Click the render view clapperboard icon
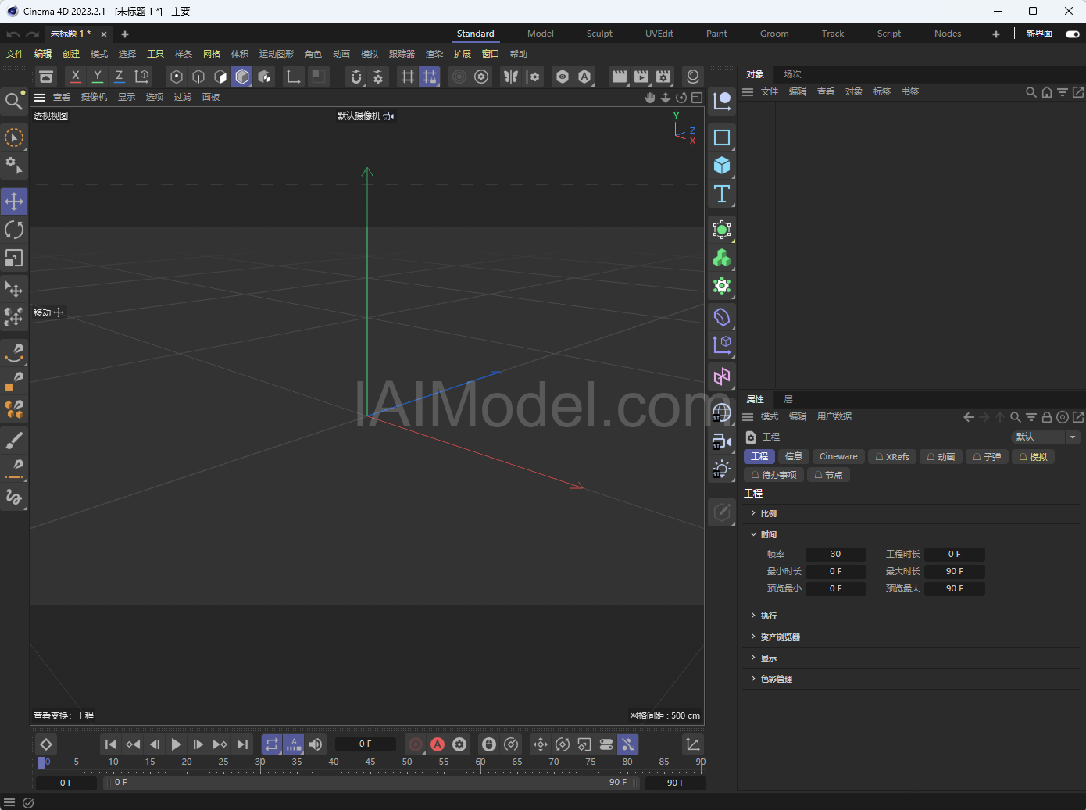 pos(620,77)
